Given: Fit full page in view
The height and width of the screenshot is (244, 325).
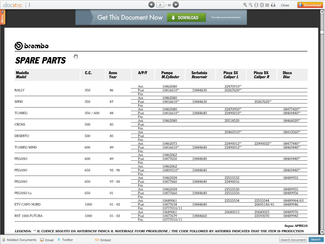Looking at the screenshot, I should (262, 5).
